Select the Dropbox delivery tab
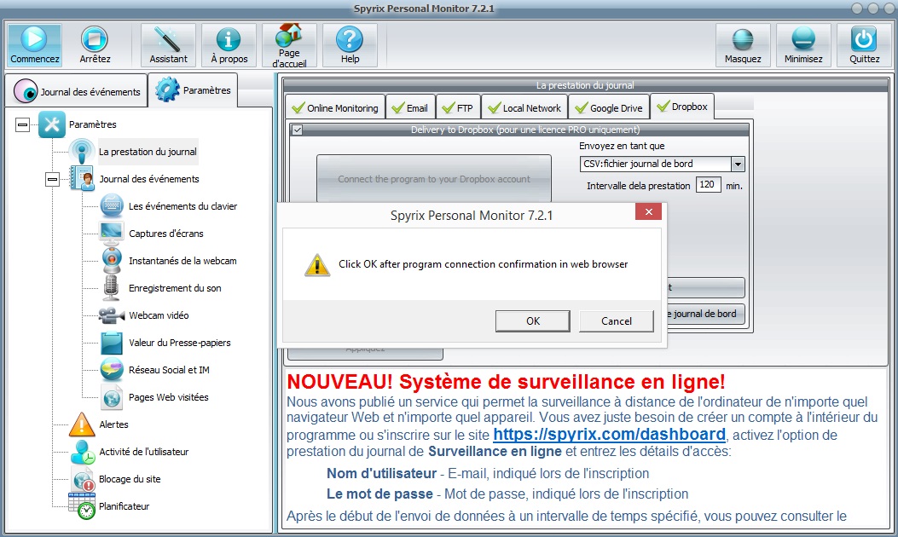 [682, 107]
